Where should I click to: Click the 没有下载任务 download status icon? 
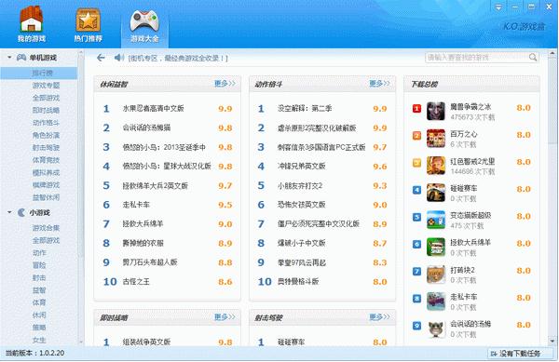tap(494, 354)
